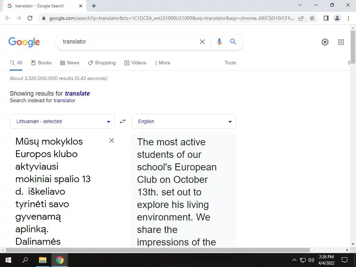Open network status tray icon
This screenshot has height=267, width=356.
[x=303, y=260]
